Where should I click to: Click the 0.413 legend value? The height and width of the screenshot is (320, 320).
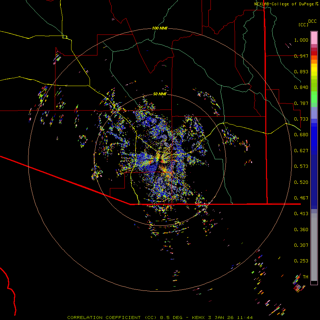click(301, 214)
